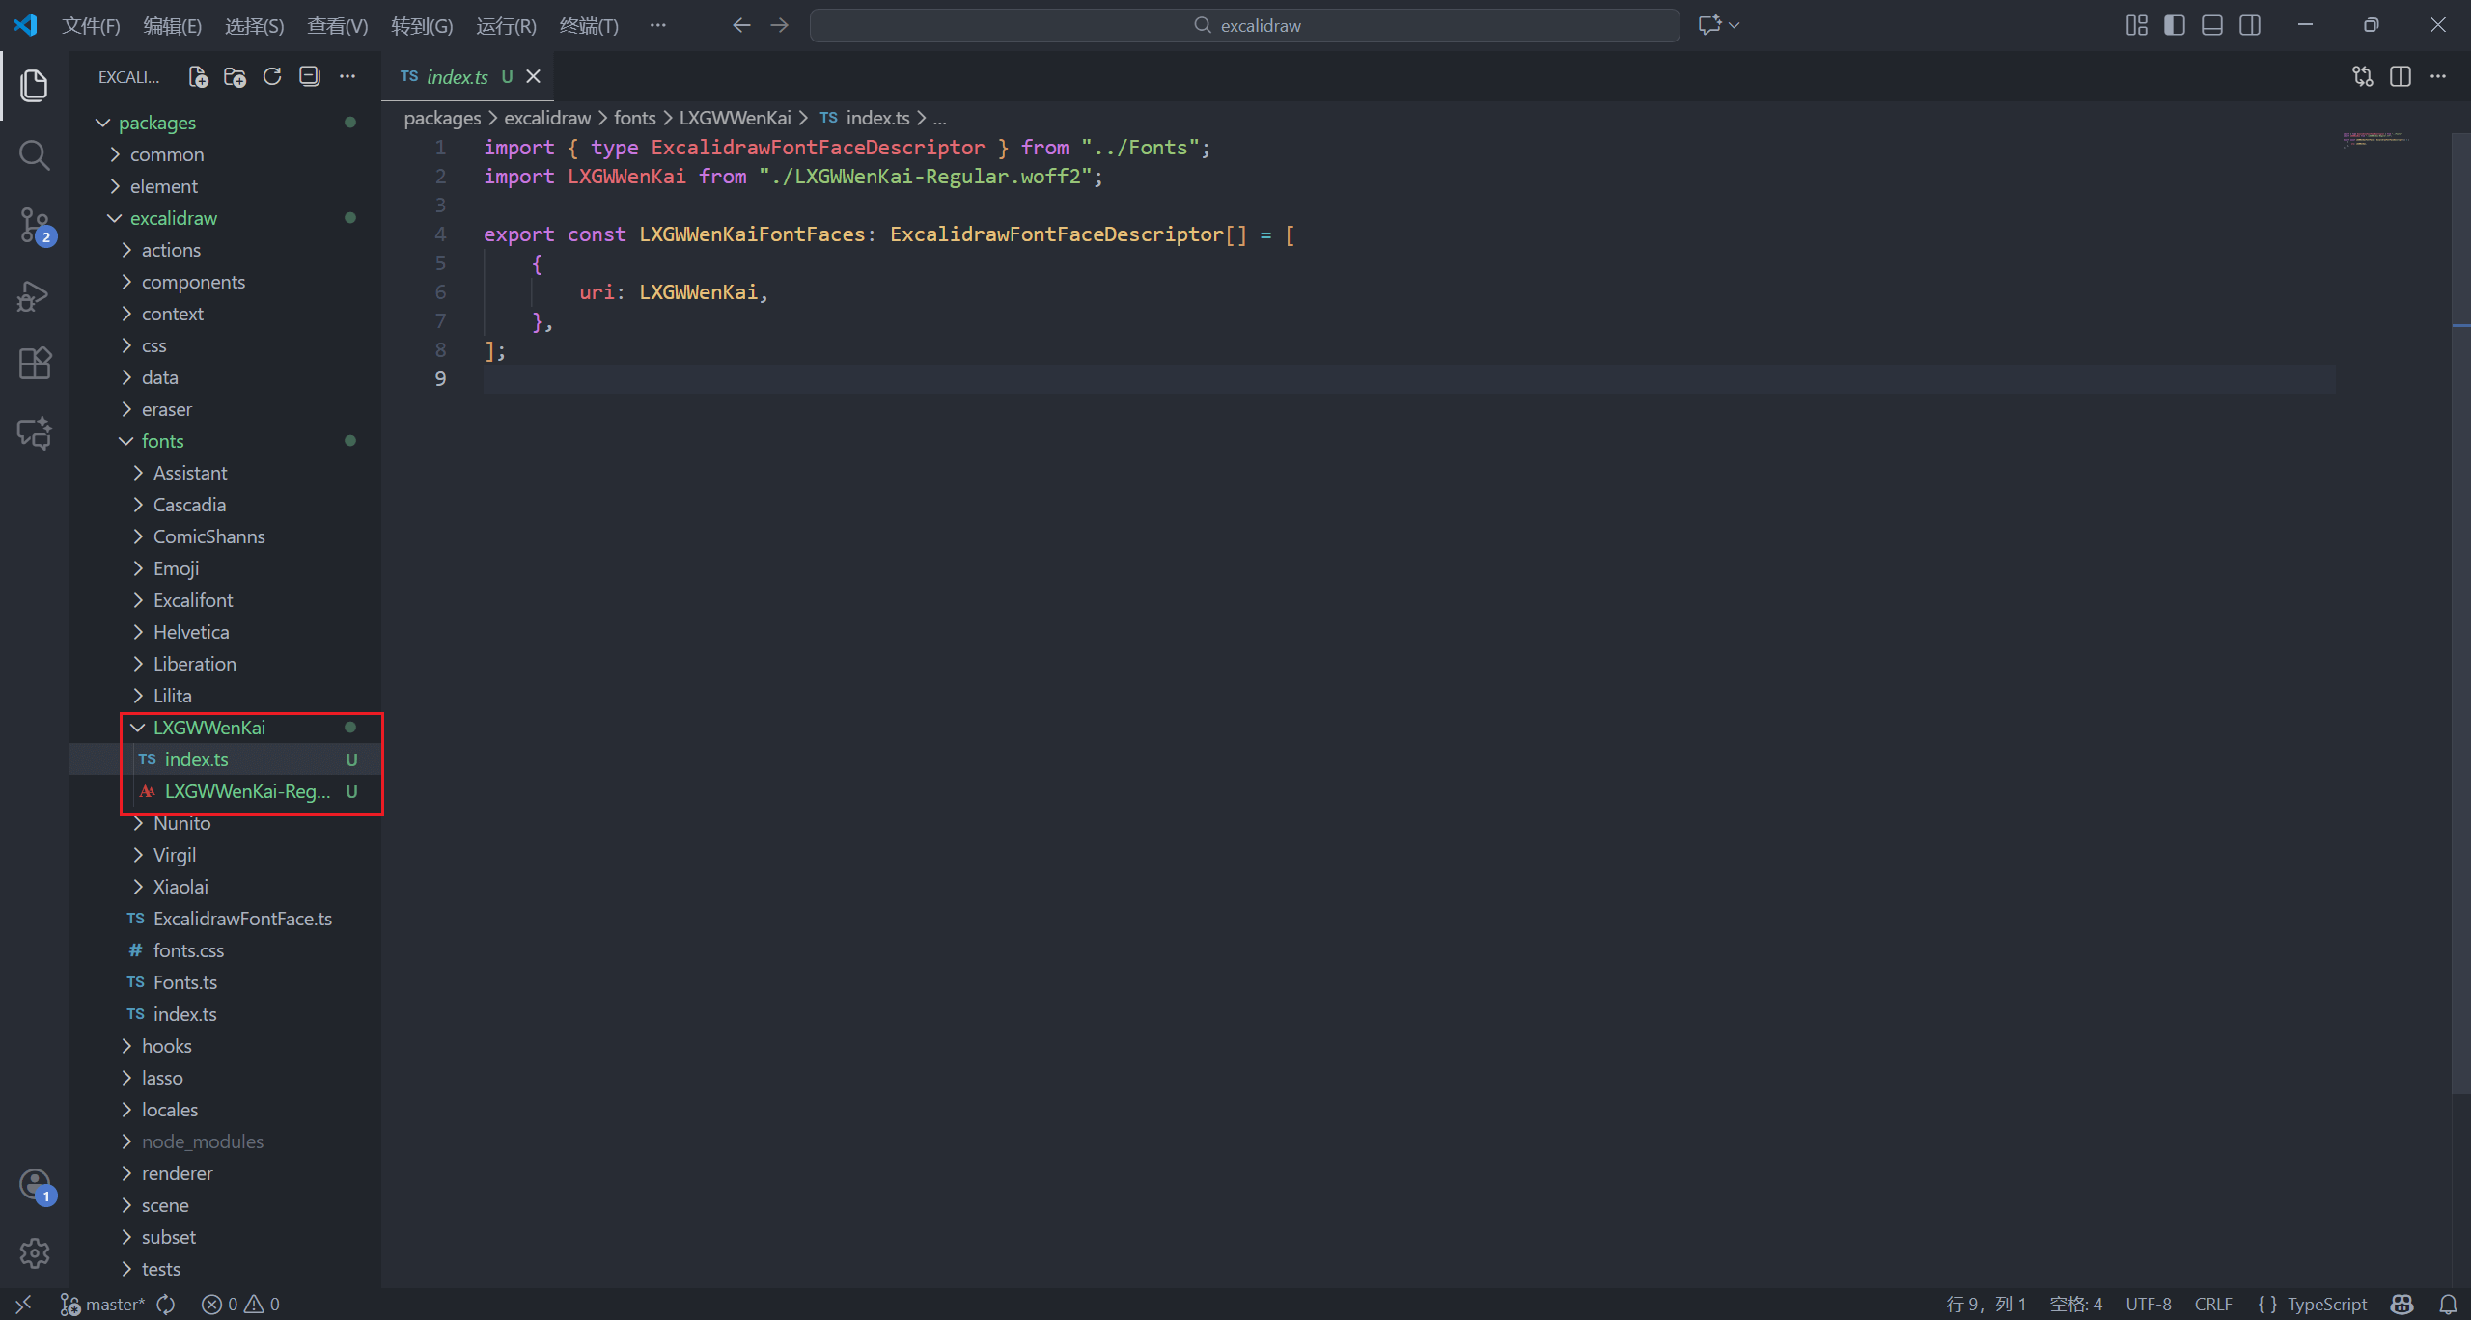
Task: Click CRLF line ending in status bar
Action: pos(2213,1305)
